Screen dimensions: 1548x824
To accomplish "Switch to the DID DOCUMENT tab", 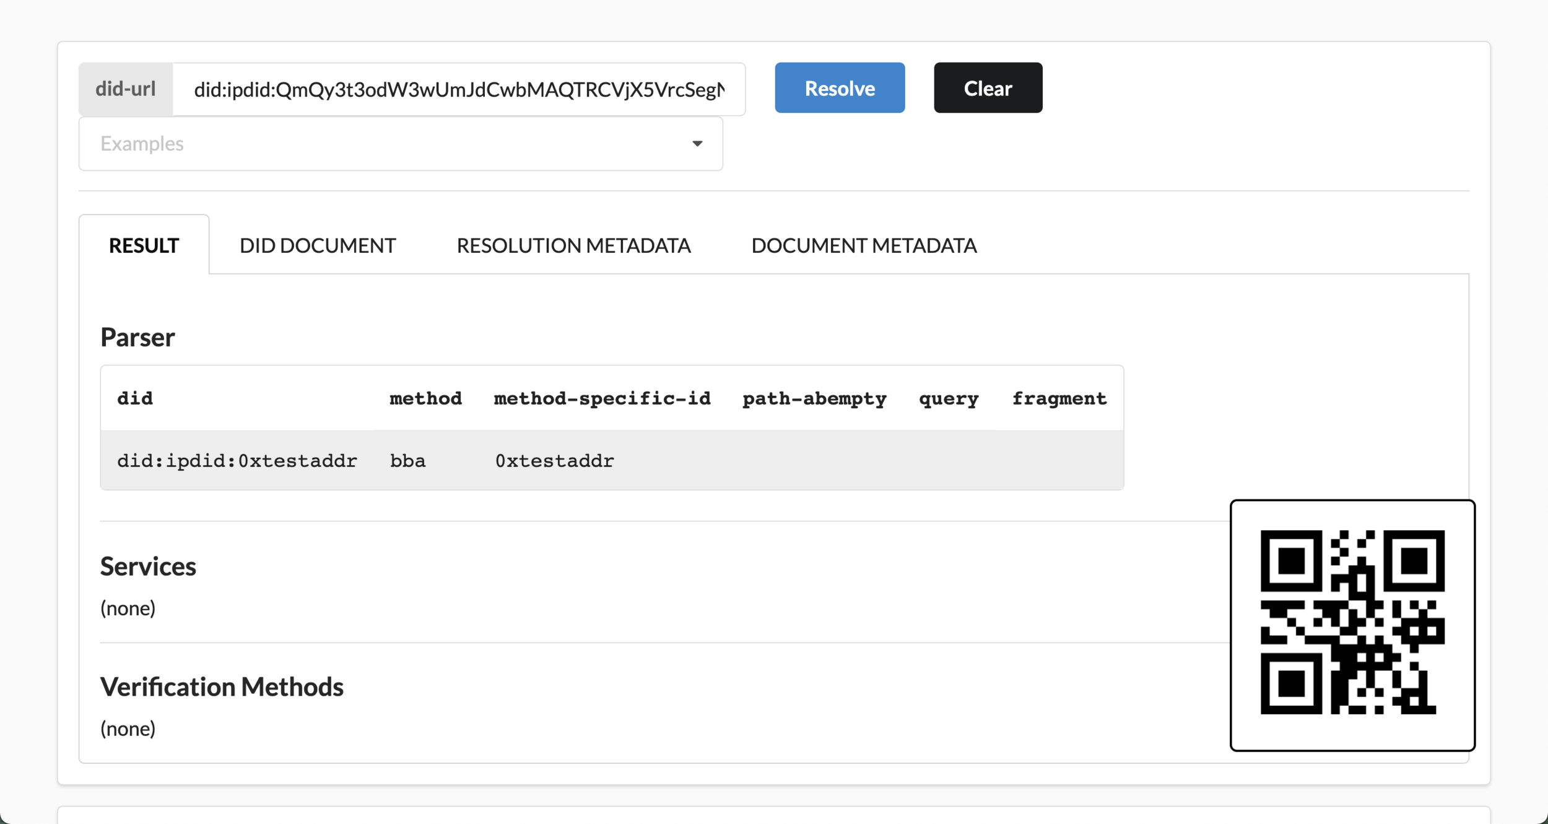I will [x=317, y=245].
